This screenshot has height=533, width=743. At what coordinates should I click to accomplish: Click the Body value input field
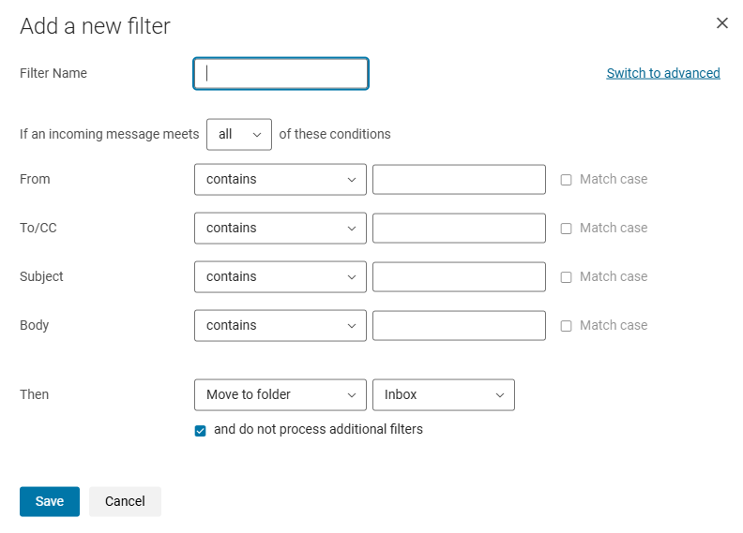click(x=459, y=325)
